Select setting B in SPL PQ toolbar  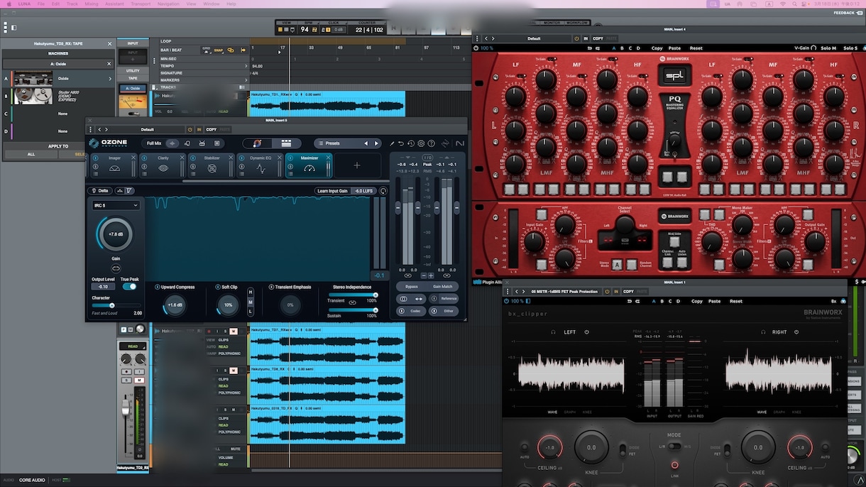tap(623, 48)
